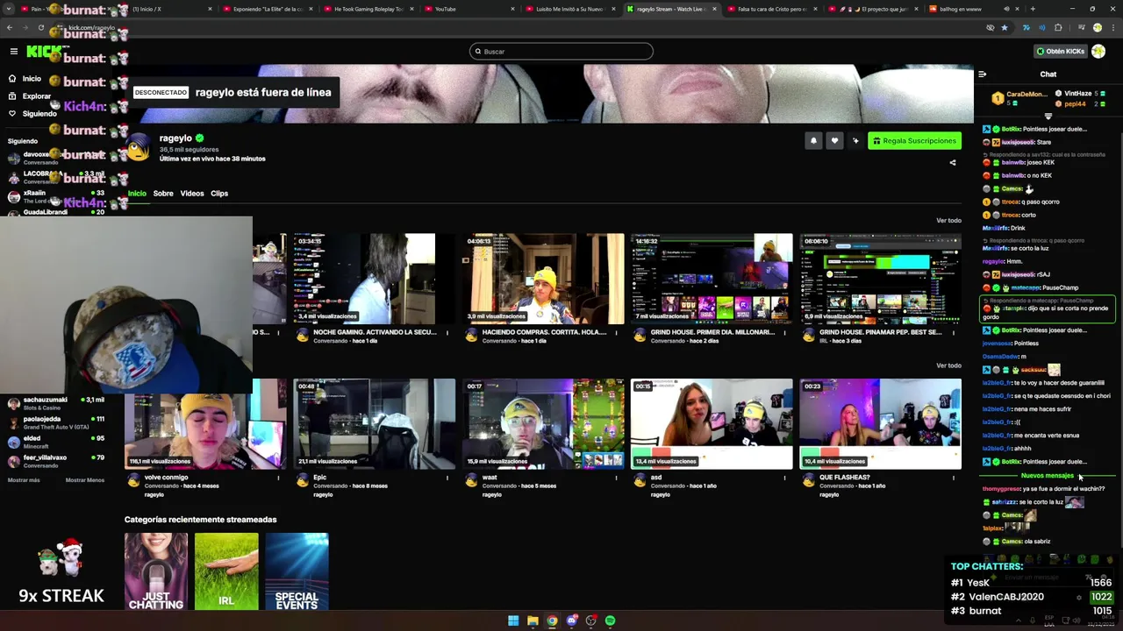Open elded channel in sidebar

pyautogui.click(x=55, y=442)
